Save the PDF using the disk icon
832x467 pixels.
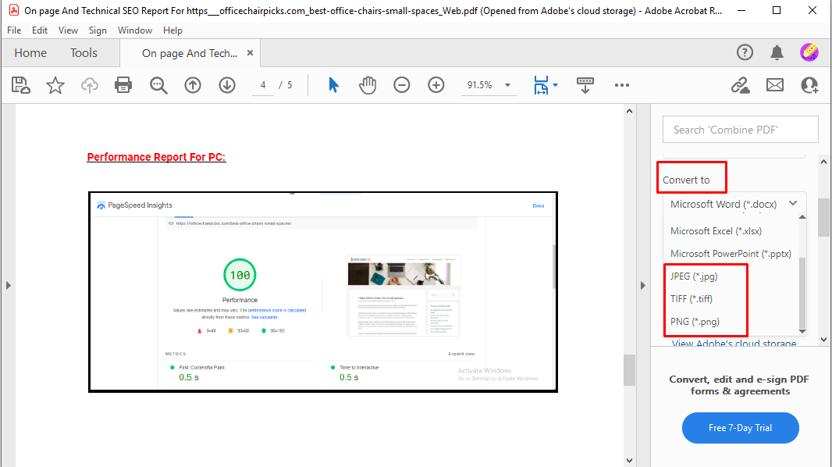coord(20,84)
